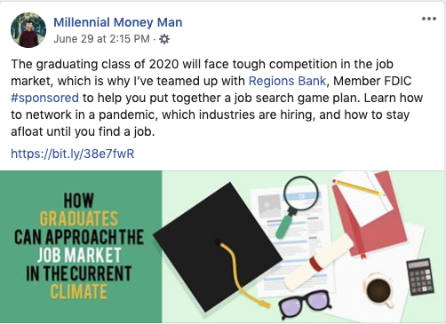This screenshot has width=446, height=324.
Task: Click the yellow GRADUATES headline word
Action: pos(79,218)
